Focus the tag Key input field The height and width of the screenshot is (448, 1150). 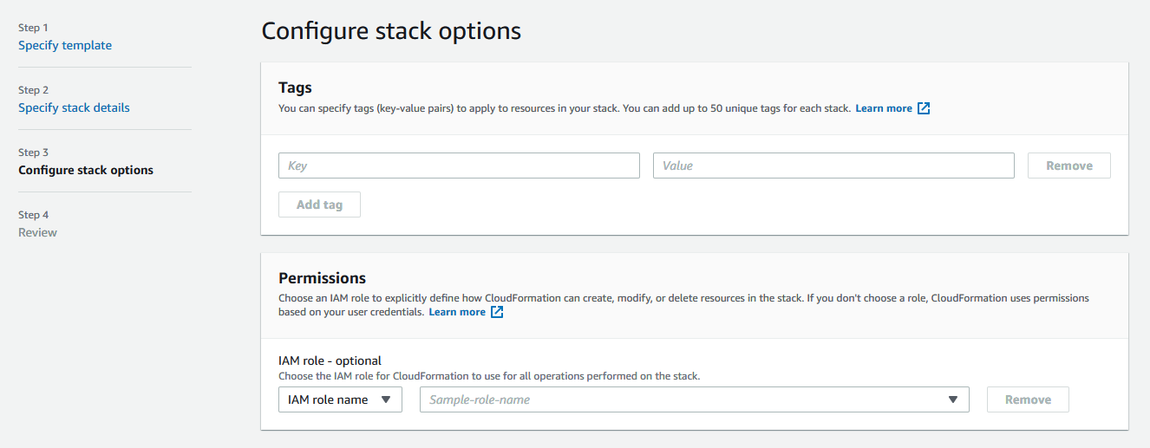[459, 166]
